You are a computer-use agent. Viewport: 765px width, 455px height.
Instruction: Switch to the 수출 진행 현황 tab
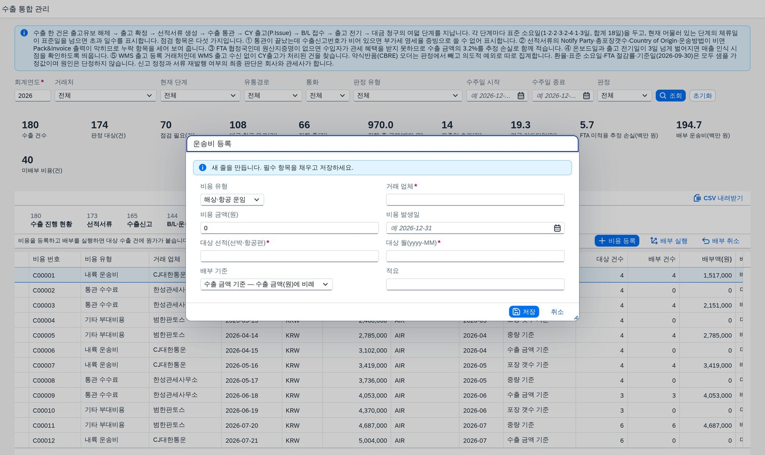(51, 220)
